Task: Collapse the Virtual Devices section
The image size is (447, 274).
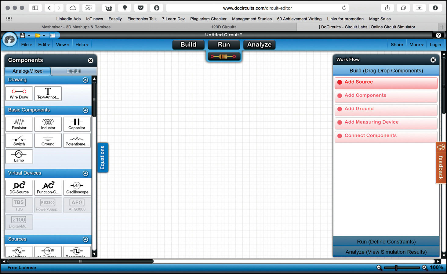Action: click(x=85, y=173)
